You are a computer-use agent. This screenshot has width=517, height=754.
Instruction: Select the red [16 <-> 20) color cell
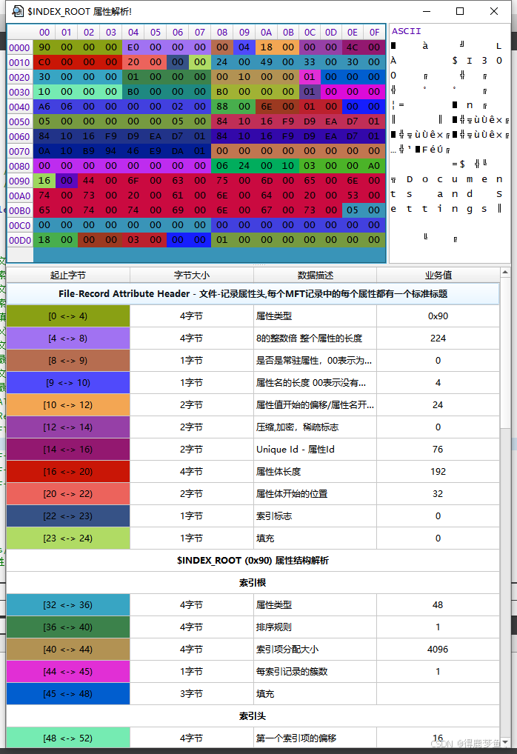click(68, 471)
